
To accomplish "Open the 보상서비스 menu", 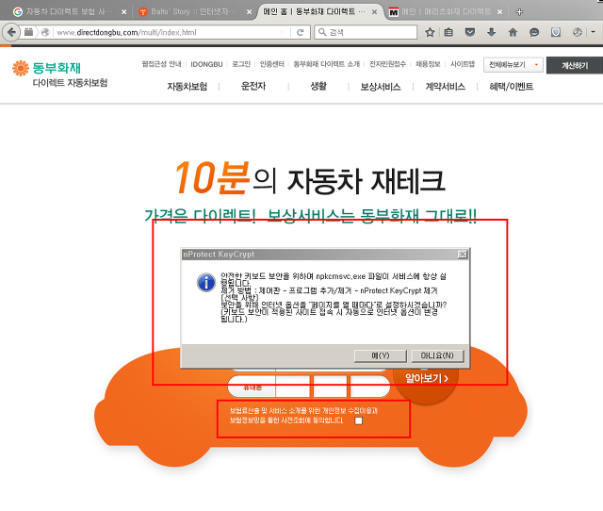I will [381, 87].
